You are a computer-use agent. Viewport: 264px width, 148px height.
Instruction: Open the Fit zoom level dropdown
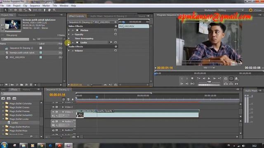[x=209, y=68]
